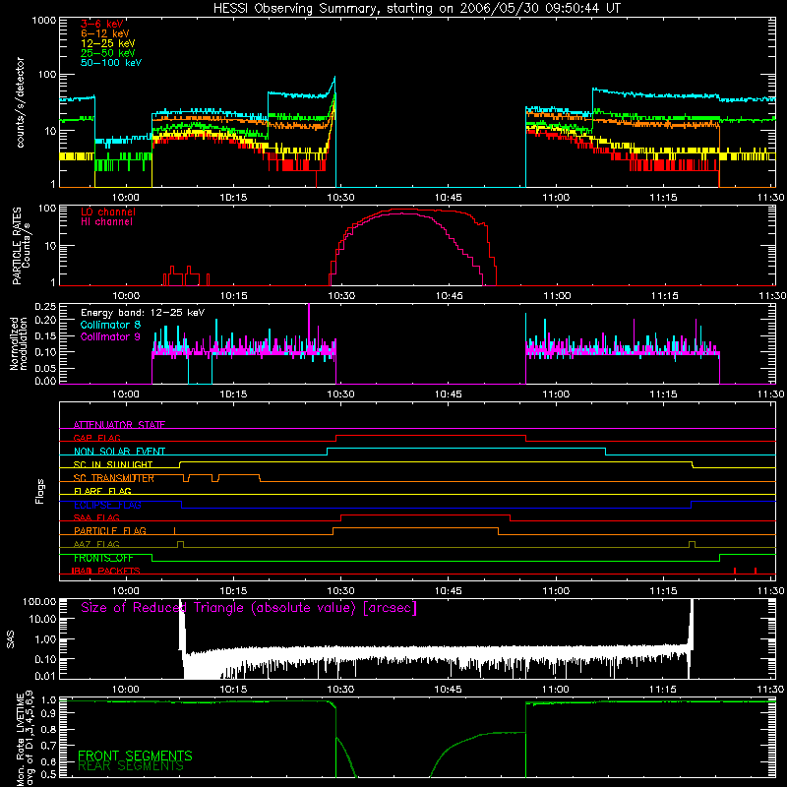The image size is (787, 787).
Task: Click the raised GAP_FLAG step segment
Action: (431, 436)
